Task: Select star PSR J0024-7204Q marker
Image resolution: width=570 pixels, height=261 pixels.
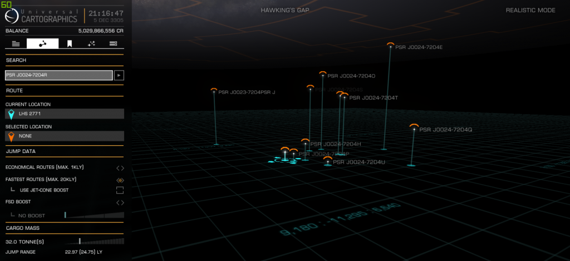Action: (x=414, y=127)
